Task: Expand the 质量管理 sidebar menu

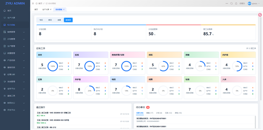Action: (x=15, y=53)
